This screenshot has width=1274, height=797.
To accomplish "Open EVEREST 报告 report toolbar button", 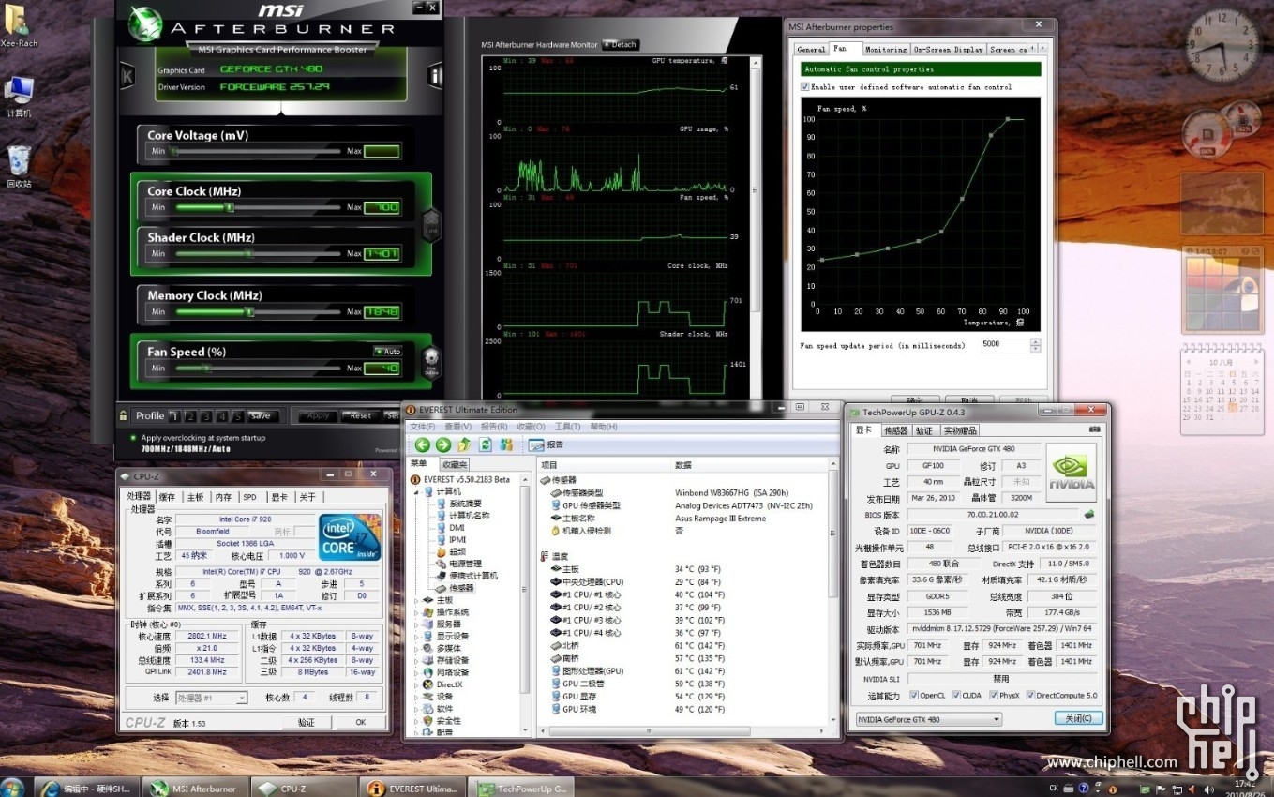I will pyautogui.click(x=547, y=444).
